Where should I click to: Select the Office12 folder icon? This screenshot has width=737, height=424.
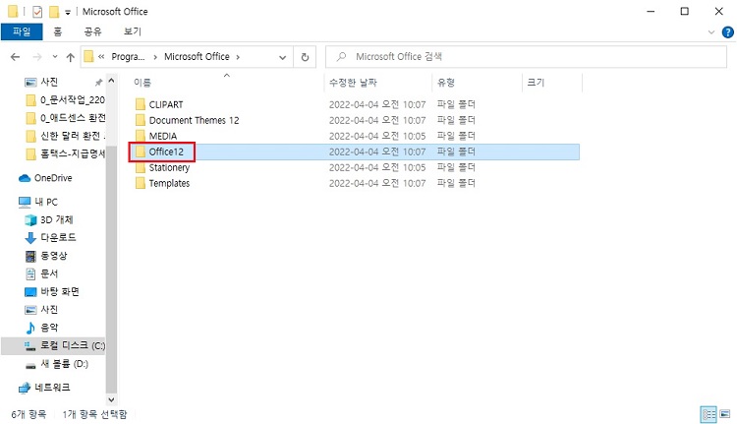click(141, 151)
